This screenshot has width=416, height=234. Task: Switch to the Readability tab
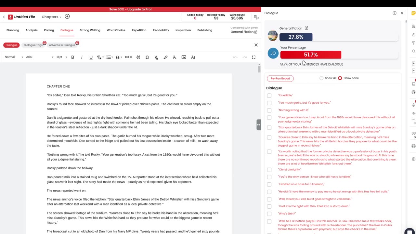pyautogui.click(x=161, y=30)
